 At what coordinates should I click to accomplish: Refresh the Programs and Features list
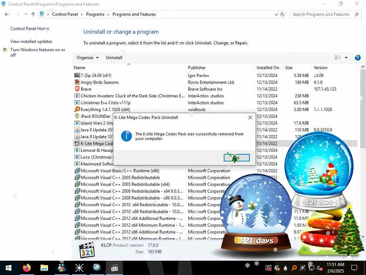(x=282, y=14)
